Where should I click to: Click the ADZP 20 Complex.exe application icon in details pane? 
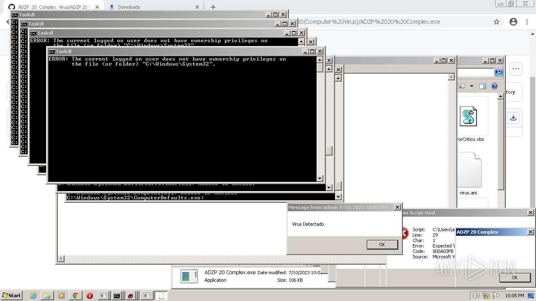pyautogui.click(x=189, y=276)
